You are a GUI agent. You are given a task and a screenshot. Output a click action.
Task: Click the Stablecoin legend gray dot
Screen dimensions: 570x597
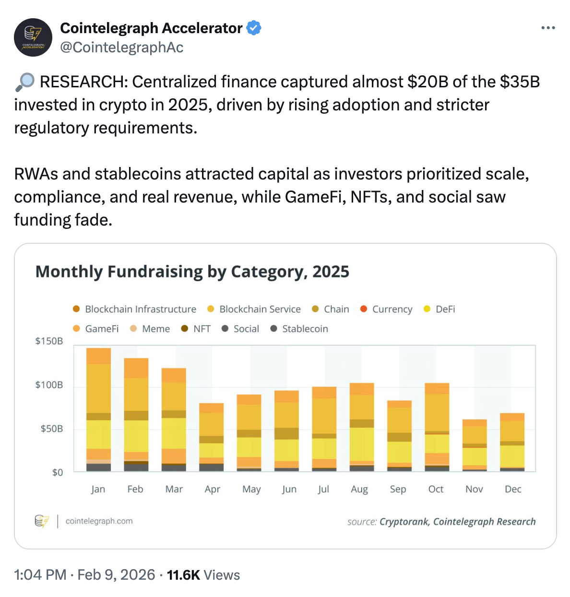[274, 329]
